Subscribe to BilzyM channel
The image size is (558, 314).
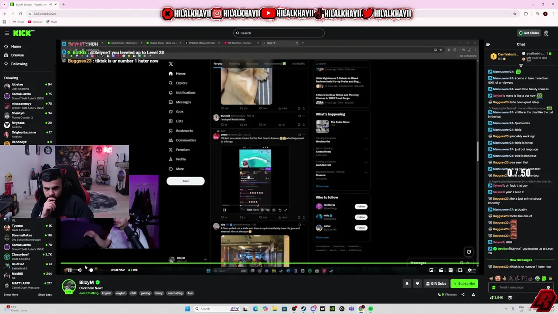click(x=464, y=283)
